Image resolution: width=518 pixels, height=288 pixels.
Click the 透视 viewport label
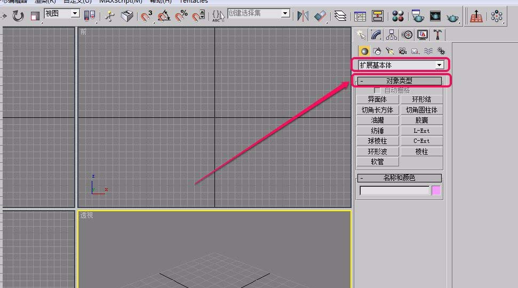(86, 215)
